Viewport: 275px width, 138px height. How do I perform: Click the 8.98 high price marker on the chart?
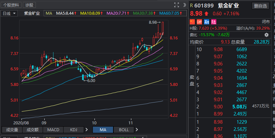(155, 22)
